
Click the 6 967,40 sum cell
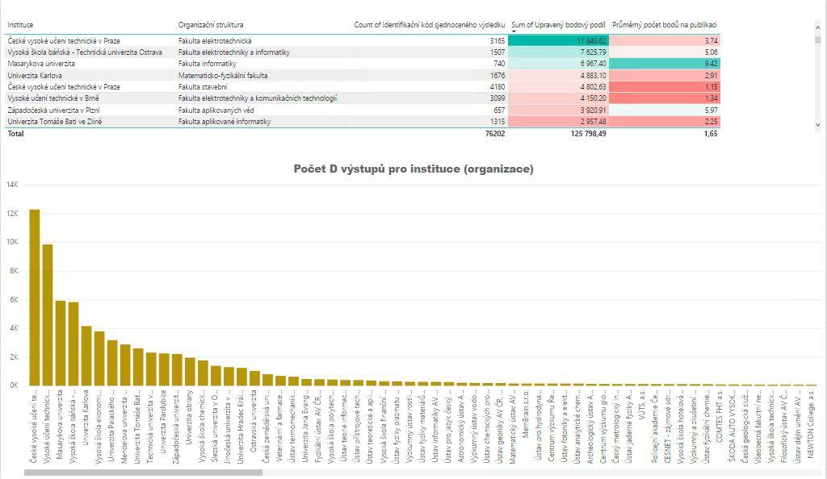pyautogui.click(x=559, y=64)
